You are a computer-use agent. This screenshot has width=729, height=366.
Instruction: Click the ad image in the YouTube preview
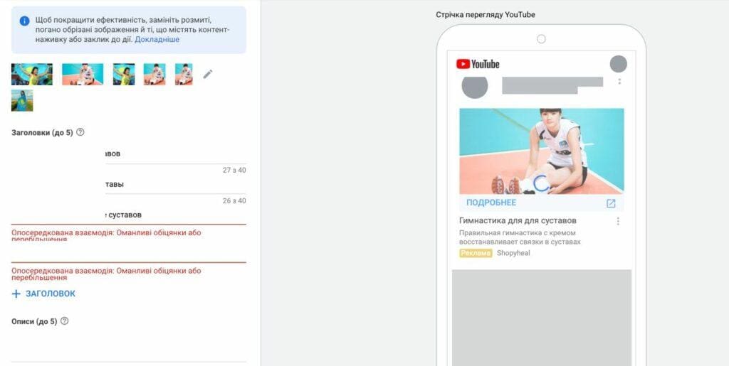click(x=542, y=151)
